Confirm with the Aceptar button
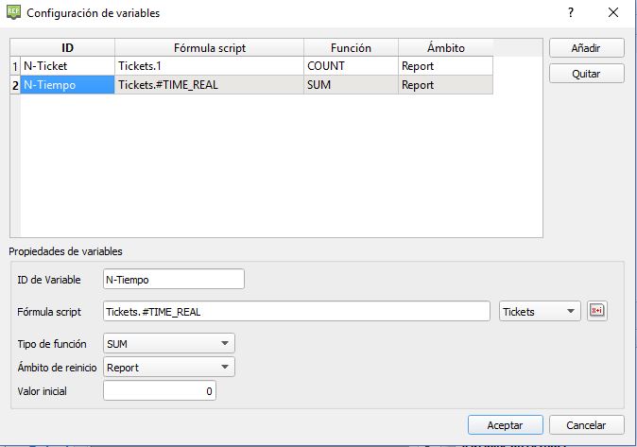Screen dimensions: 637x447 [506, 425]
